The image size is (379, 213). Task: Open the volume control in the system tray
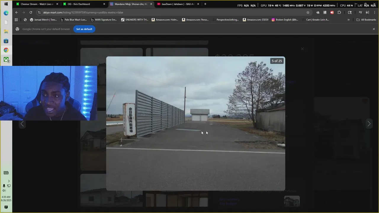[x=4, y=191]
